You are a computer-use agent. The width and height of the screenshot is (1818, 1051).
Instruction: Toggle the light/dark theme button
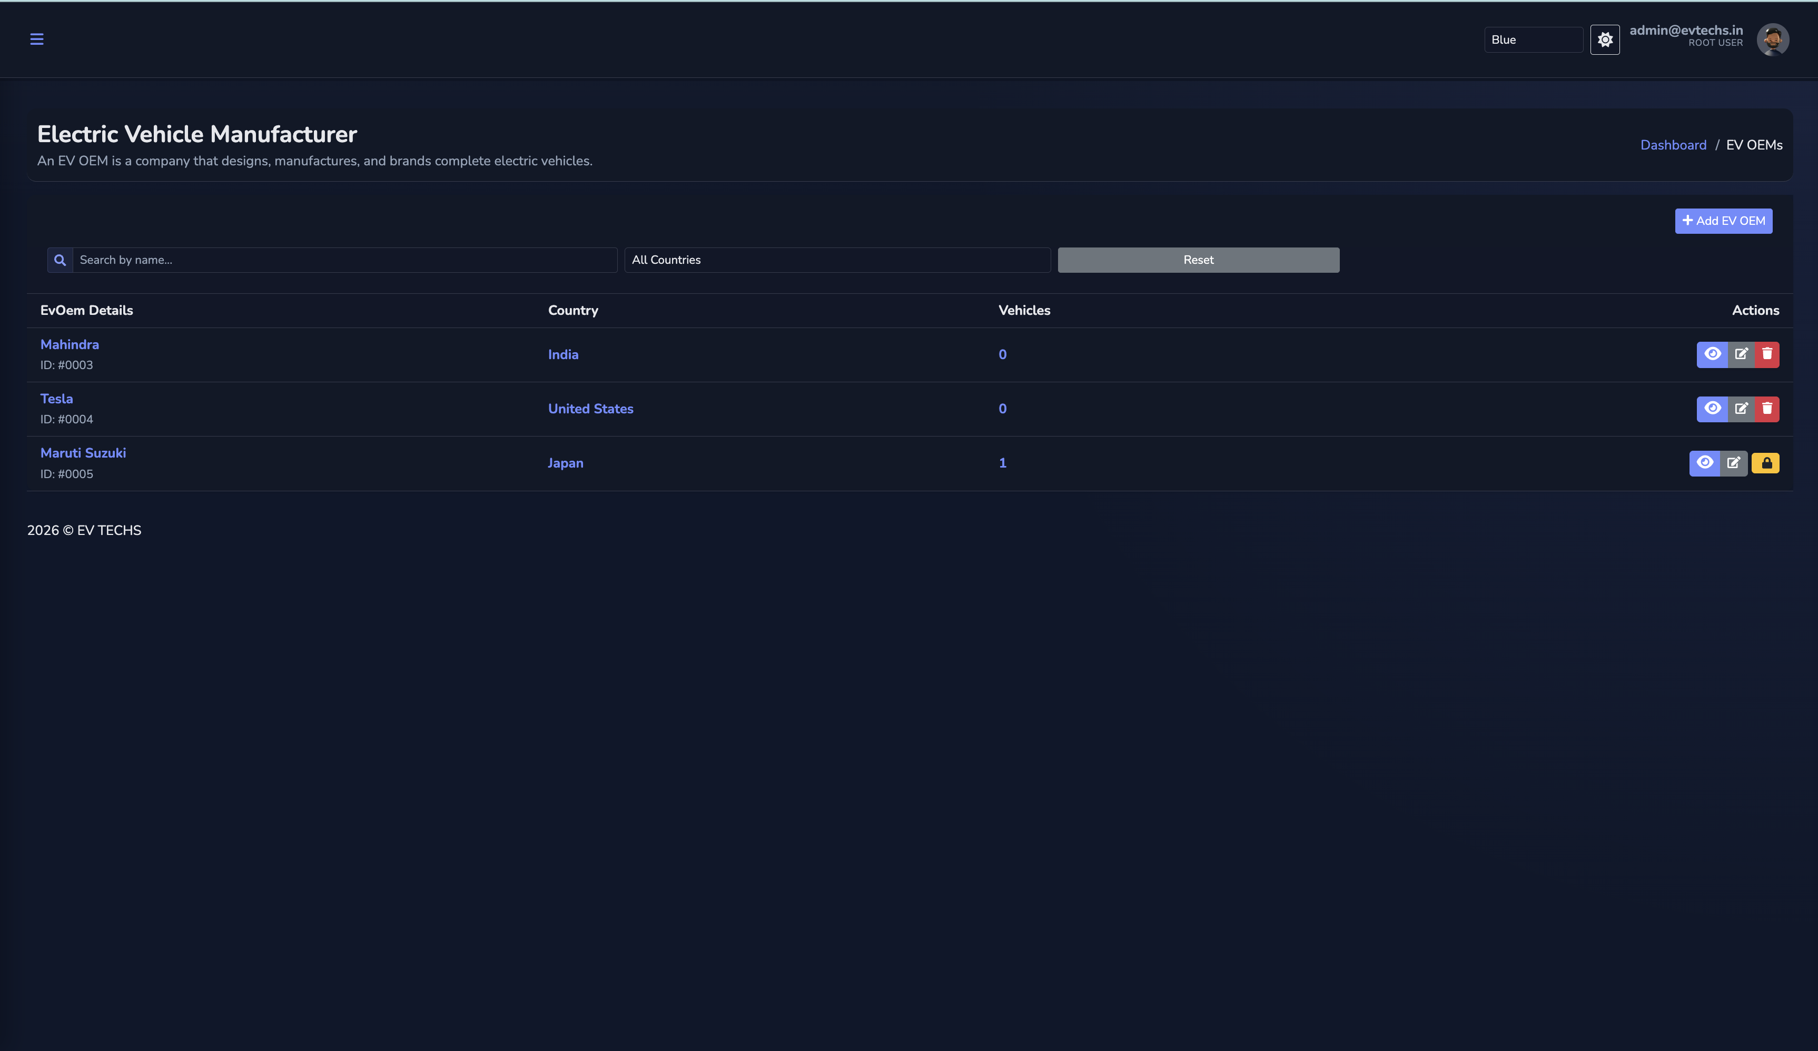[x=1605, y=39]
